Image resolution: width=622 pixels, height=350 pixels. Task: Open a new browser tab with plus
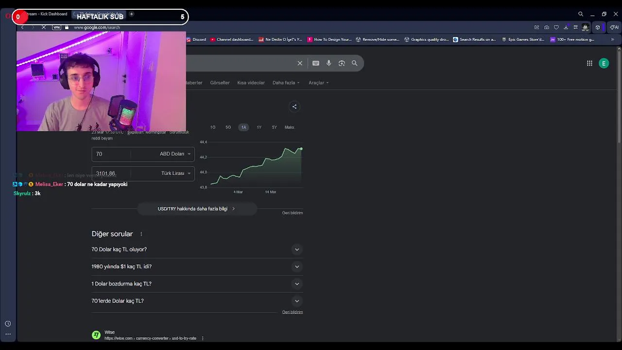(131, 14)
